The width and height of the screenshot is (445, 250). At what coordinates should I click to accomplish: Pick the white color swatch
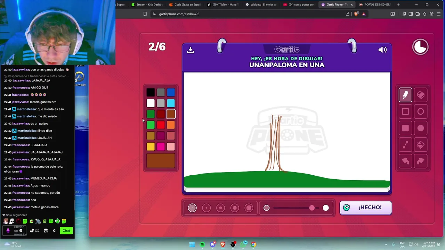pyautogui.click(x=151, y=103)
